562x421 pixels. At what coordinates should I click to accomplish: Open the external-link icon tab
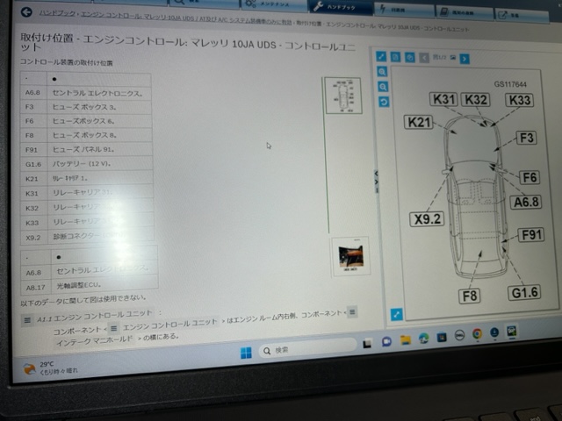coord(520,15)
